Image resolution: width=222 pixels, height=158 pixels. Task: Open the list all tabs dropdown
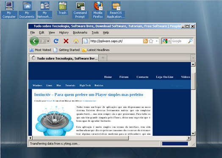click(x=193, y=58)
